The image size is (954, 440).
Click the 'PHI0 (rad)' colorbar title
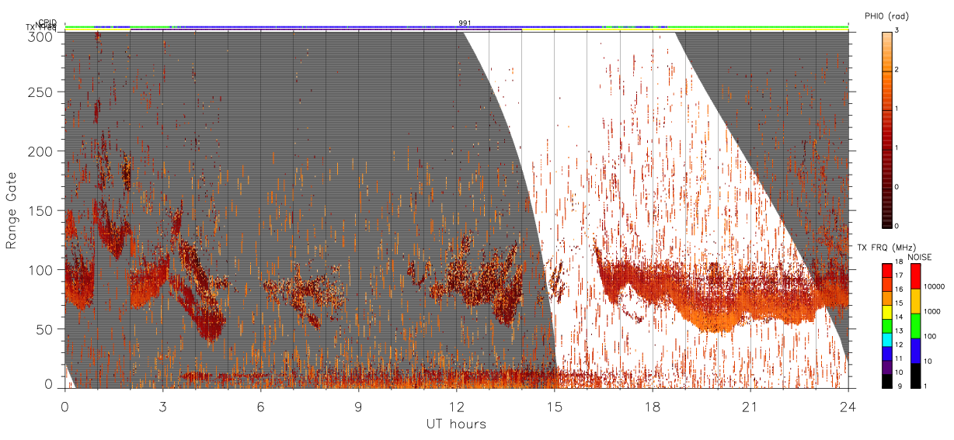886,17
